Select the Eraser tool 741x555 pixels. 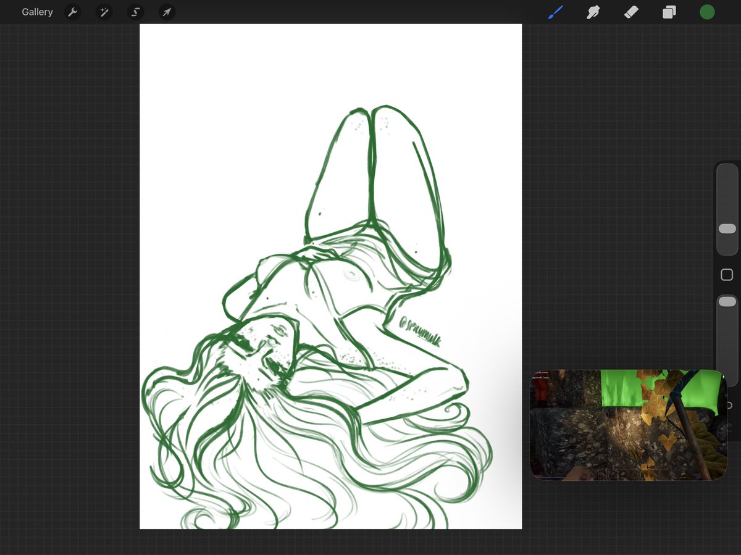[x=631, y=12]
